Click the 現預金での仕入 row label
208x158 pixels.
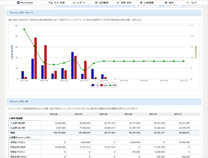[x=18, y=152]
